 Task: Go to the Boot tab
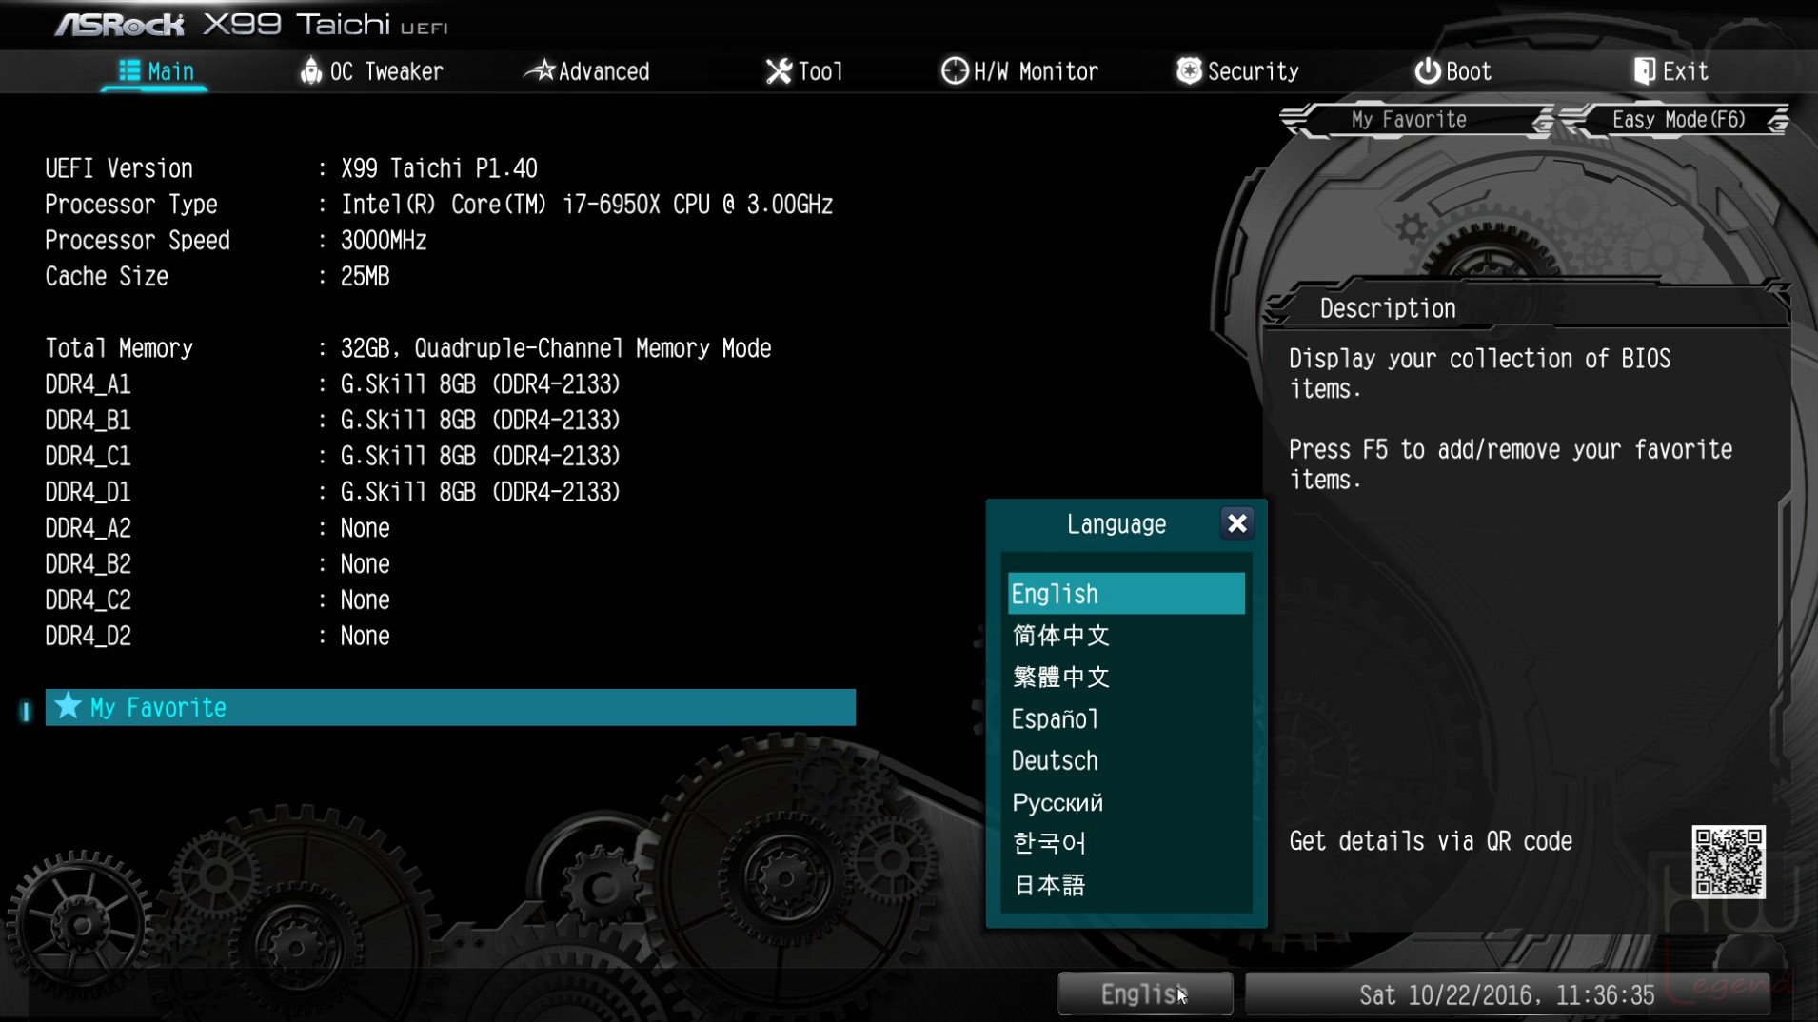[x=1452, y=71]
